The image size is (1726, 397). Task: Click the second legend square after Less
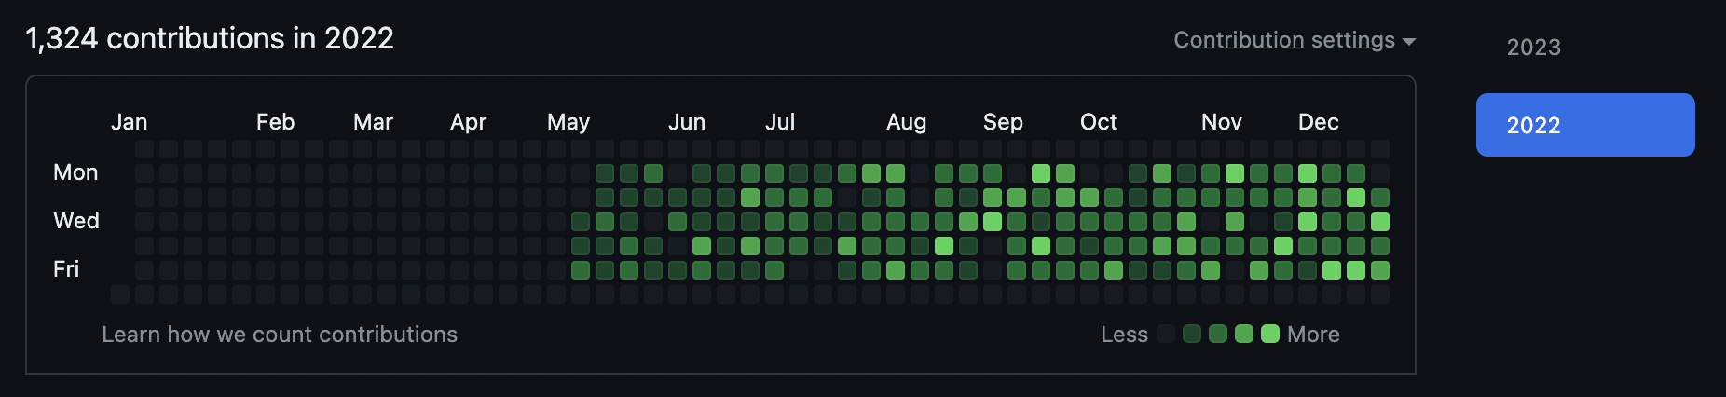click(1192, 334)
